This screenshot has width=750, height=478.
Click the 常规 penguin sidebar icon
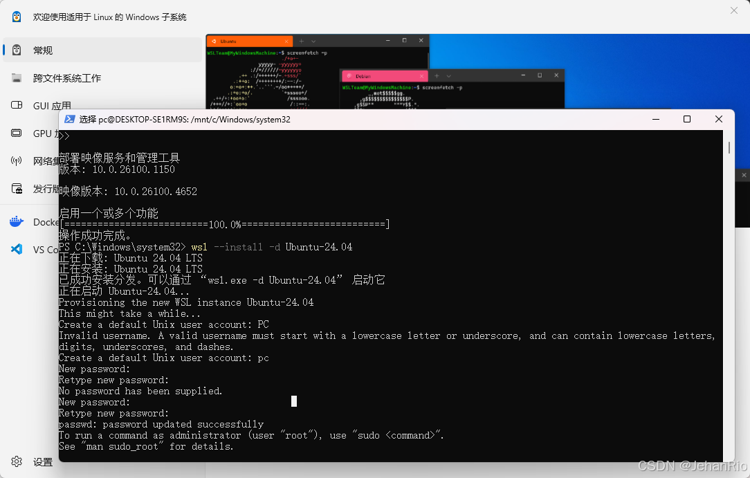17,50
